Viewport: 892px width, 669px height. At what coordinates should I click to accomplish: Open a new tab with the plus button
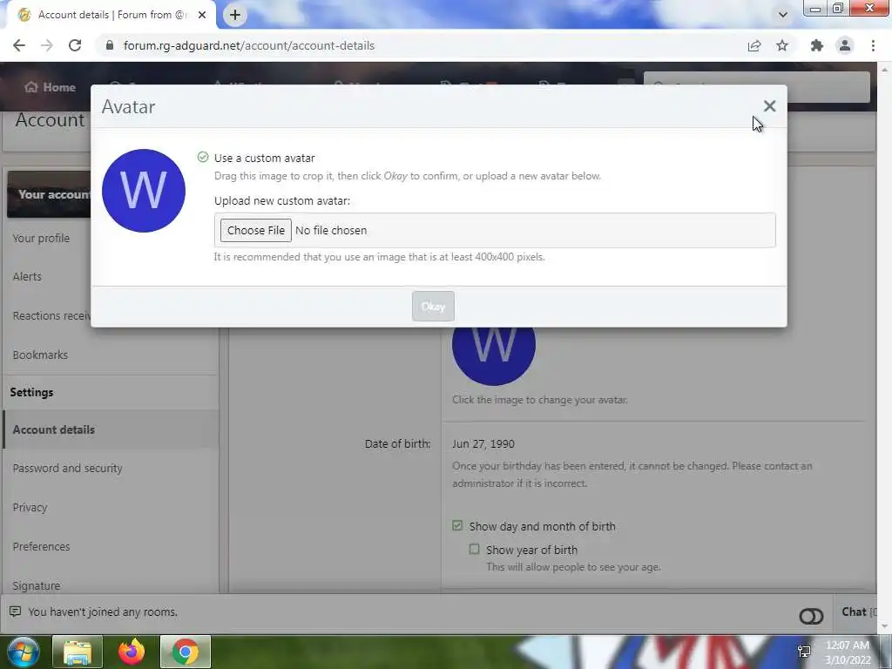(x=235, y=15)
